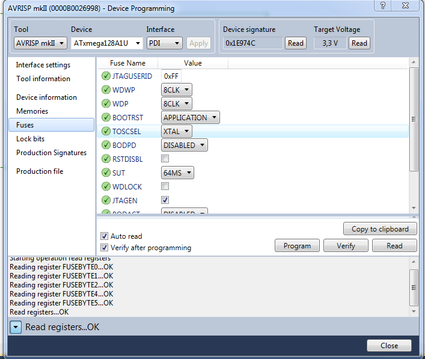Click log line 'Reading register FUSEBYTE0...OK'
The image size is (425, 359).
coord(61,267)
